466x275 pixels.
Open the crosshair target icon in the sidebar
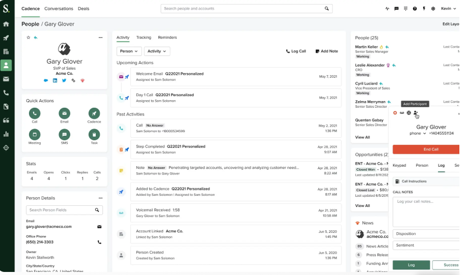tap(6, 148)
